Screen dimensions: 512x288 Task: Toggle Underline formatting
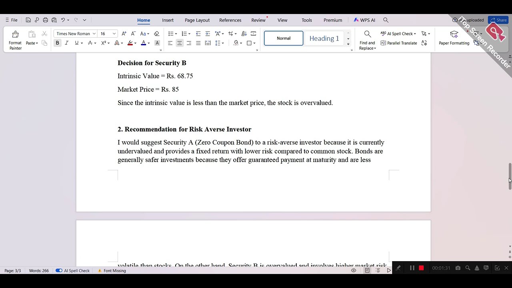tap(76, 43)
